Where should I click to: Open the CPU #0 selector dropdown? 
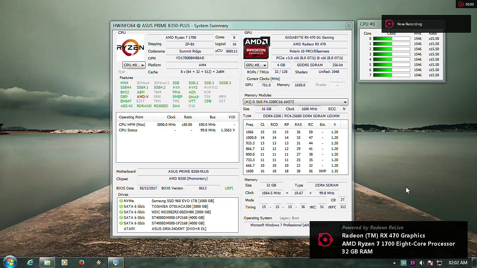133,65
